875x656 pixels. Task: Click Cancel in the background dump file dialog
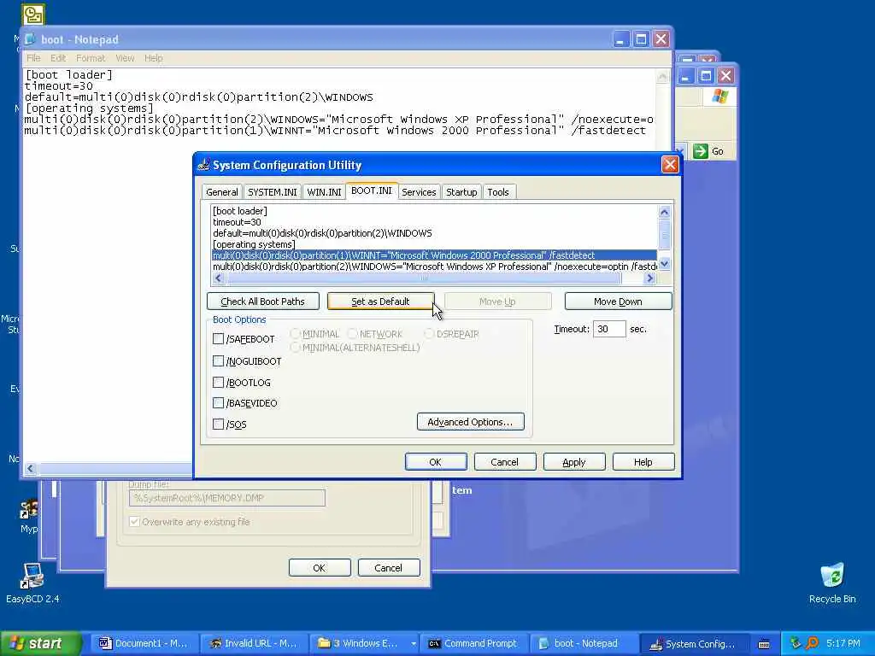click(389, 568)
